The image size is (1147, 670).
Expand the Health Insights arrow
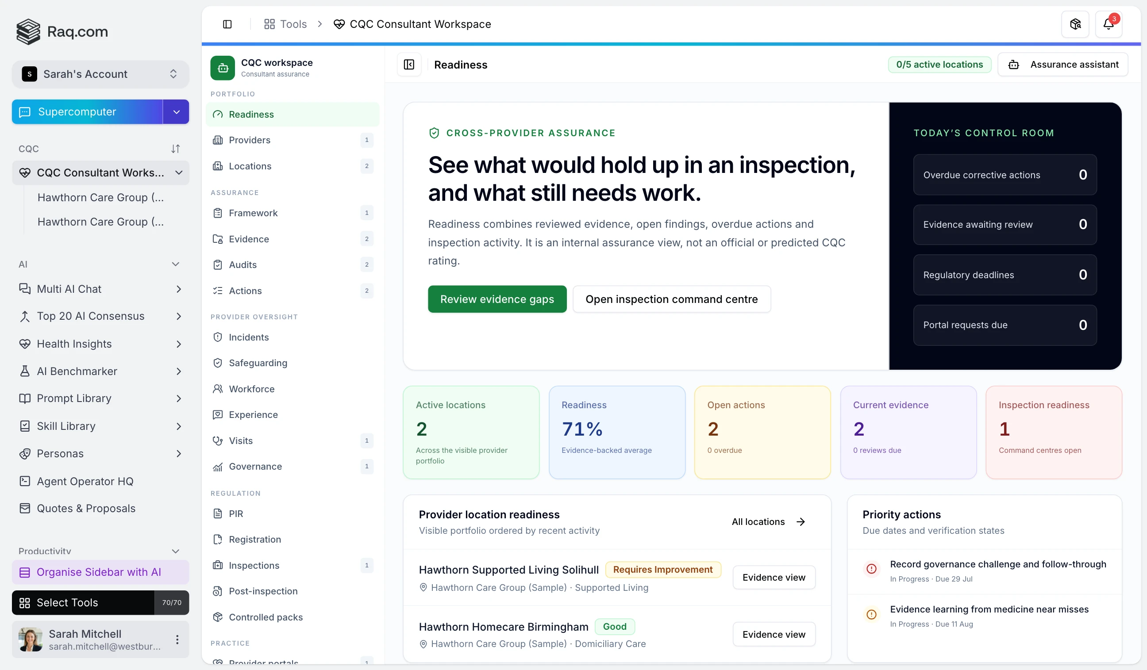[x=178, y=344]
